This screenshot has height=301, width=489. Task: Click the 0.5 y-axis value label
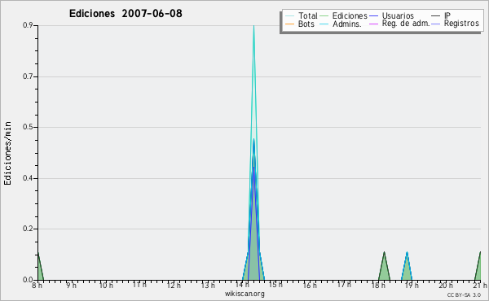click(x=28, y=127)
